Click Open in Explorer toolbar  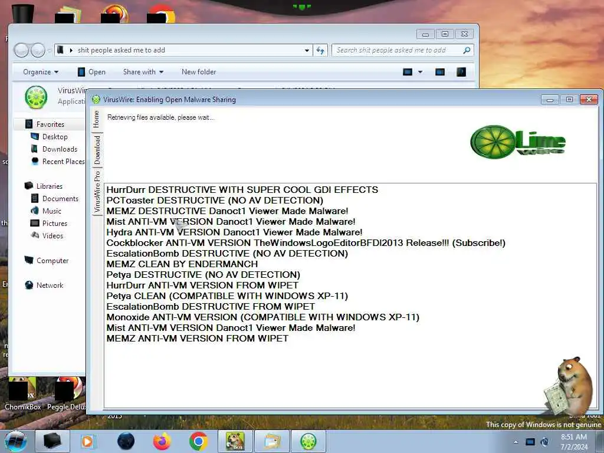[x=91, y=72]
